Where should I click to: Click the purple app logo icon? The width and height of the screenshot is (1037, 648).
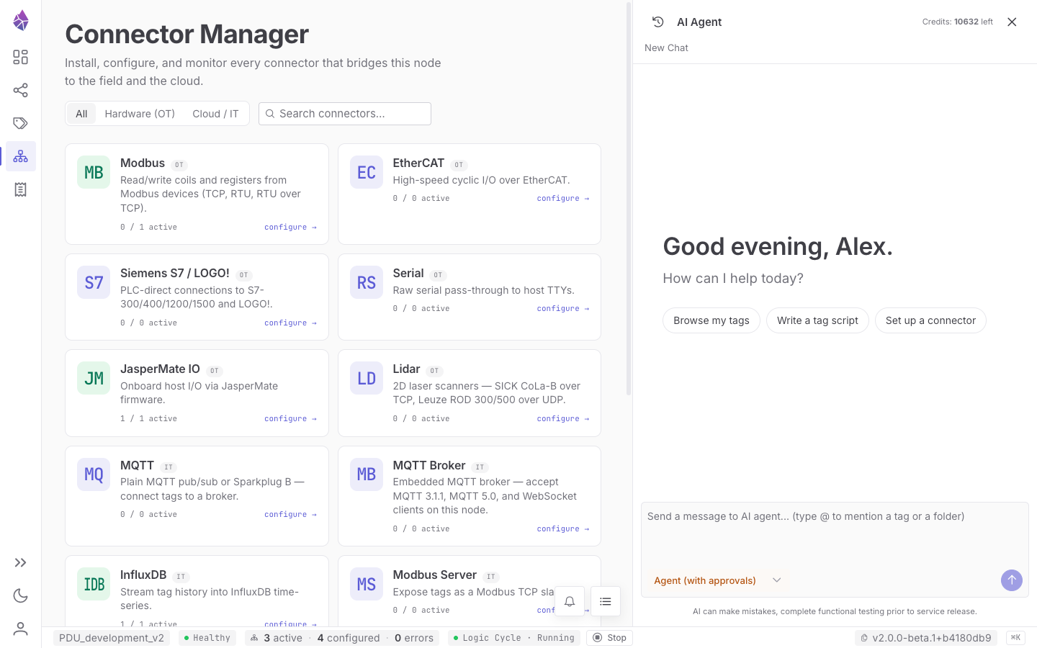click(x=21, y=20)
